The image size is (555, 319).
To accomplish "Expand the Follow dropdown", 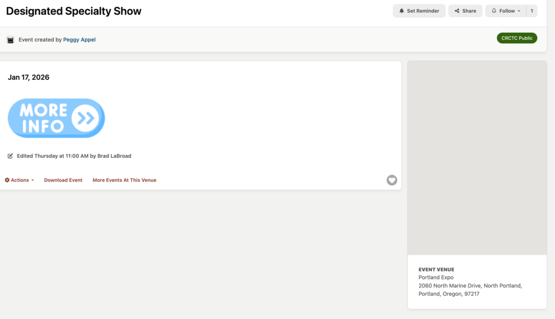I will click(x=506, y=11).
